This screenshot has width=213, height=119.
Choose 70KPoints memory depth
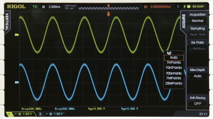tap(174, 67)
